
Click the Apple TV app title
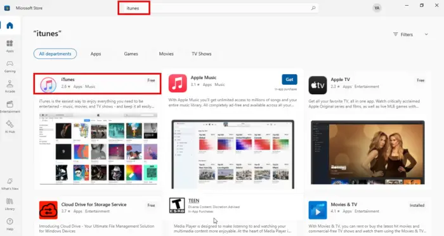point(341,80)
